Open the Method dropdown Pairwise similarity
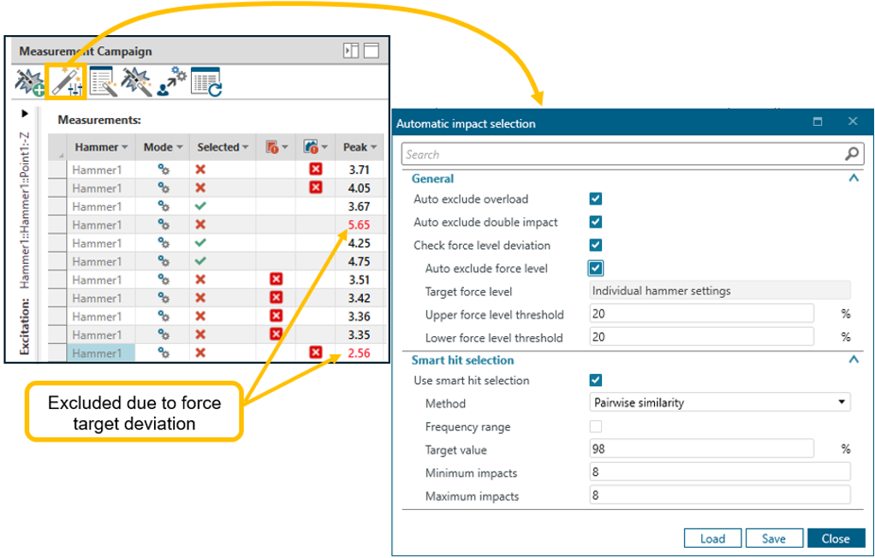This screenshot has height=558, width=875. tap(719, 402)
